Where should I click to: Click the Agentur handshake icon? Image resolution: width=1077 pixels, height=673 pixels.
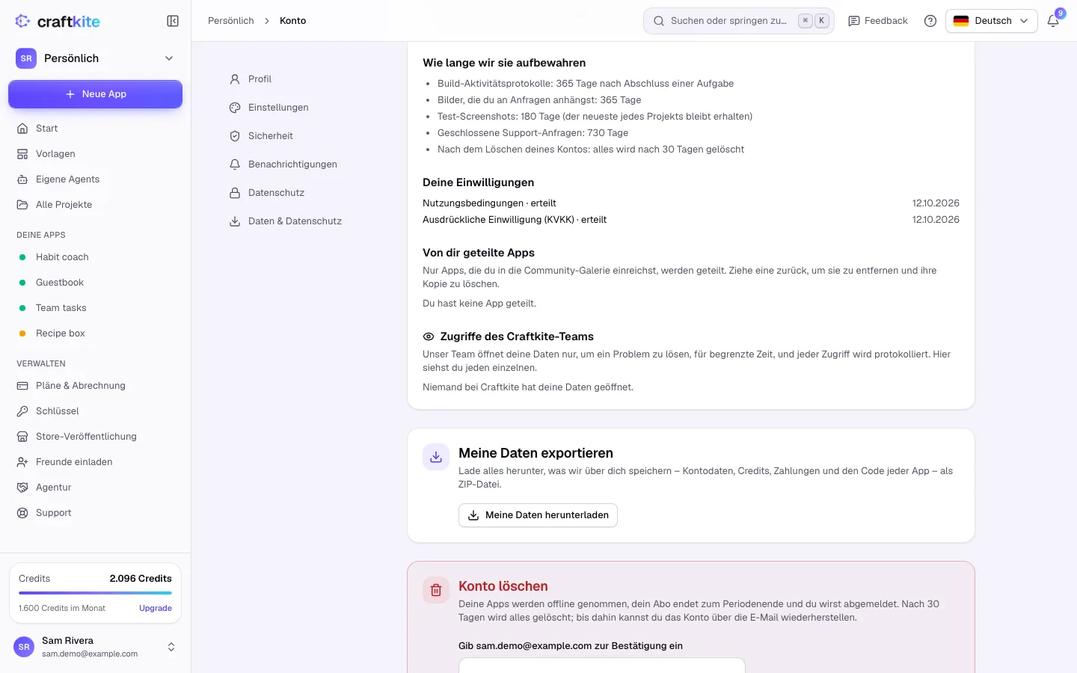[x=22, y=488]
